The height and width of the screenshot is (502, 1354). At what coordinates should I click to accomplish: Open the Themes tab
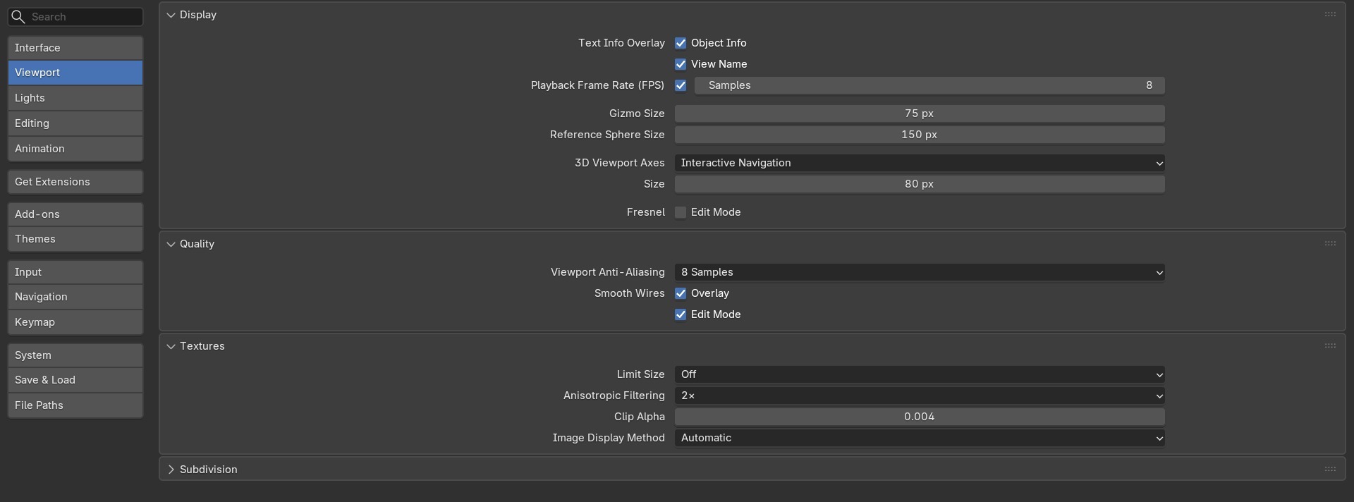point(75,239)
